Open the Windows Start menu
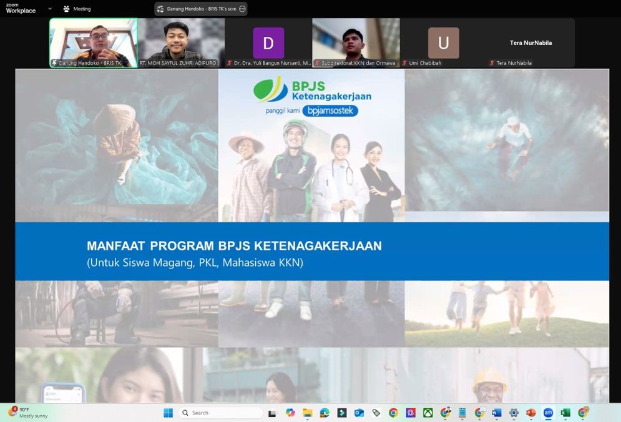The image size is (621, 422). (x=168, y=413)
